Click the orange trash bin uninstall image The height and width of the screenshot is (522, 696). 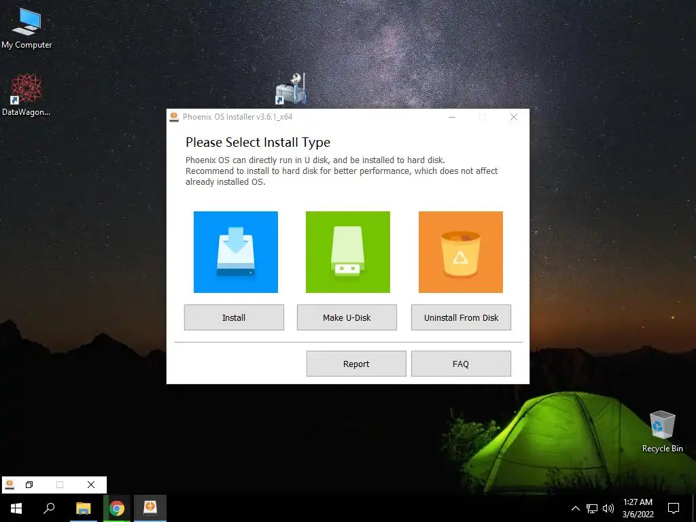pyautogui.click(x=461, y=252)
